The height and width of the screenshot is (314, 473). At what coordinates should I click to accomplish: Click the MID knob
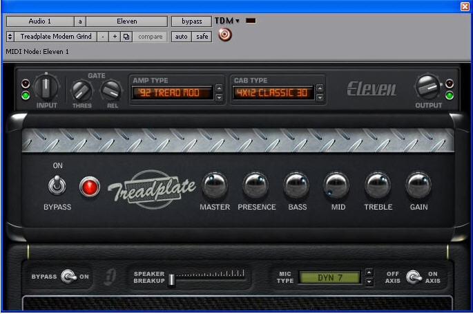(337, 185)
